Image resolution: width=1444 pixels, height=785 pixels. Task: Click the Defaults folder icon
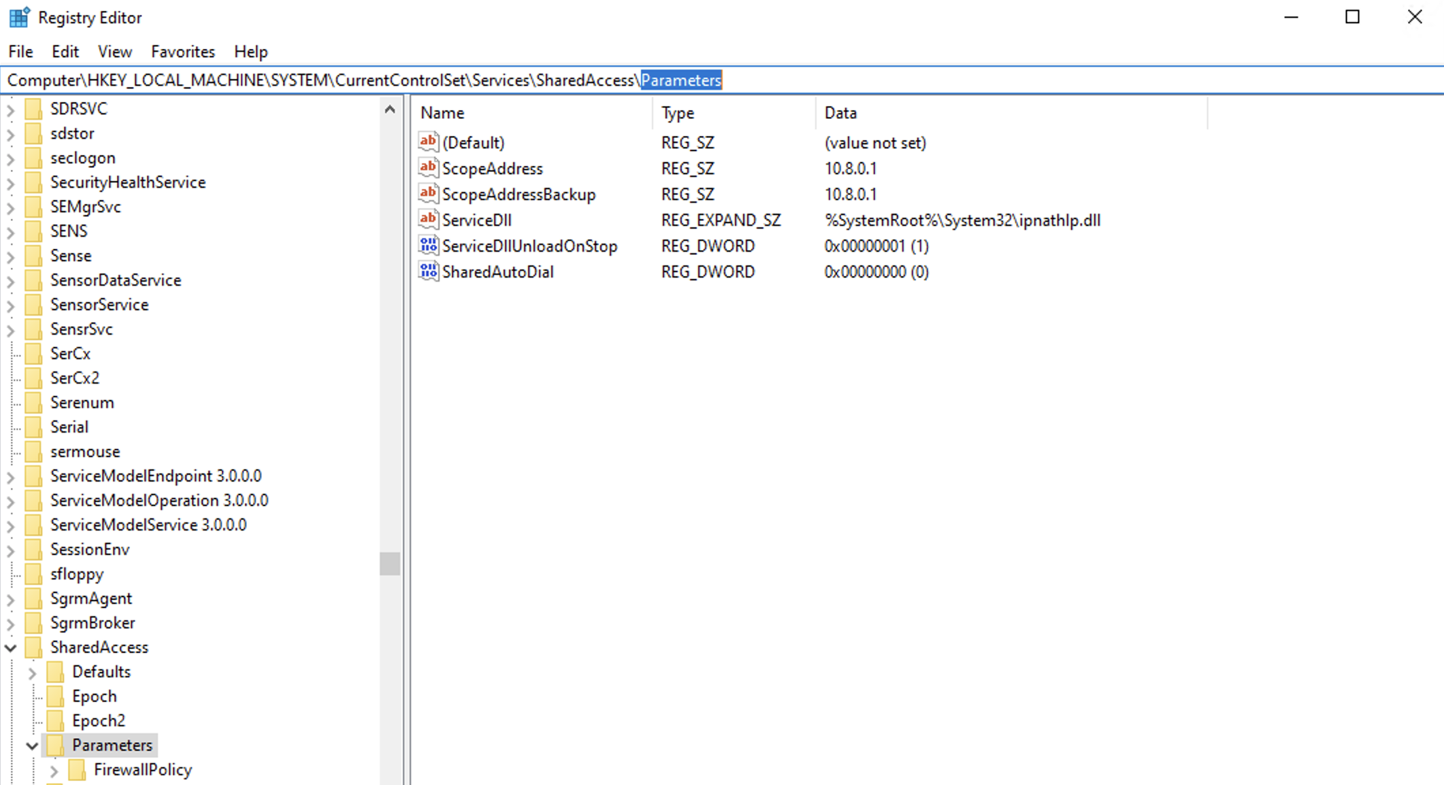[55, 672]
